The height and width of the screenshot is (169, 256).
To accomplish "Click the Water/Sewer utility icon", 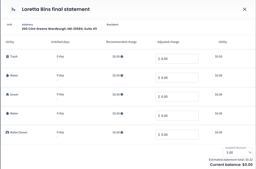I will tap(7, 132).
